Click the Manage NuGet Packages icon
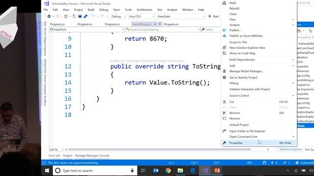Viewport: 314px width, 176px height. pos(224,71)
